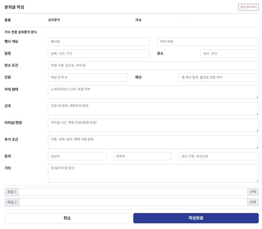Focus the 선곡 request songs textarea

(x=153, y=109)
